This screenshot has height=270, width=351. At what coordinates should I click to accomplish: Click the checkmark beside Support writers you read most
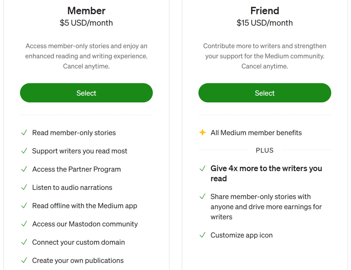click(24, 151)
